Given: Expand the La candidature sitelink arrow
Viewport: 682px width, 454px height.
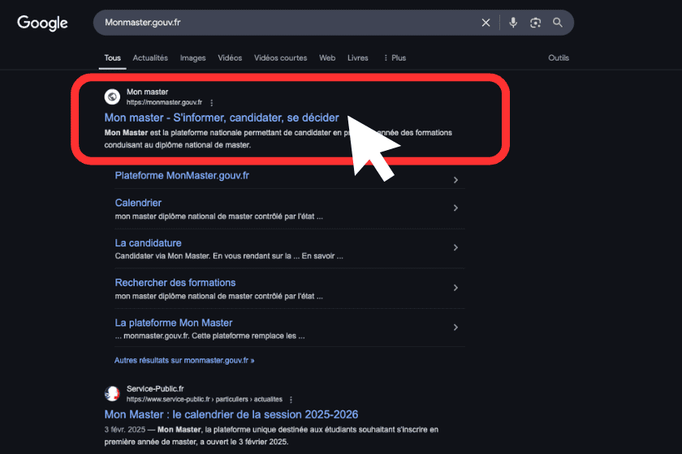Looking at the screenshot, I should (455, 248).
